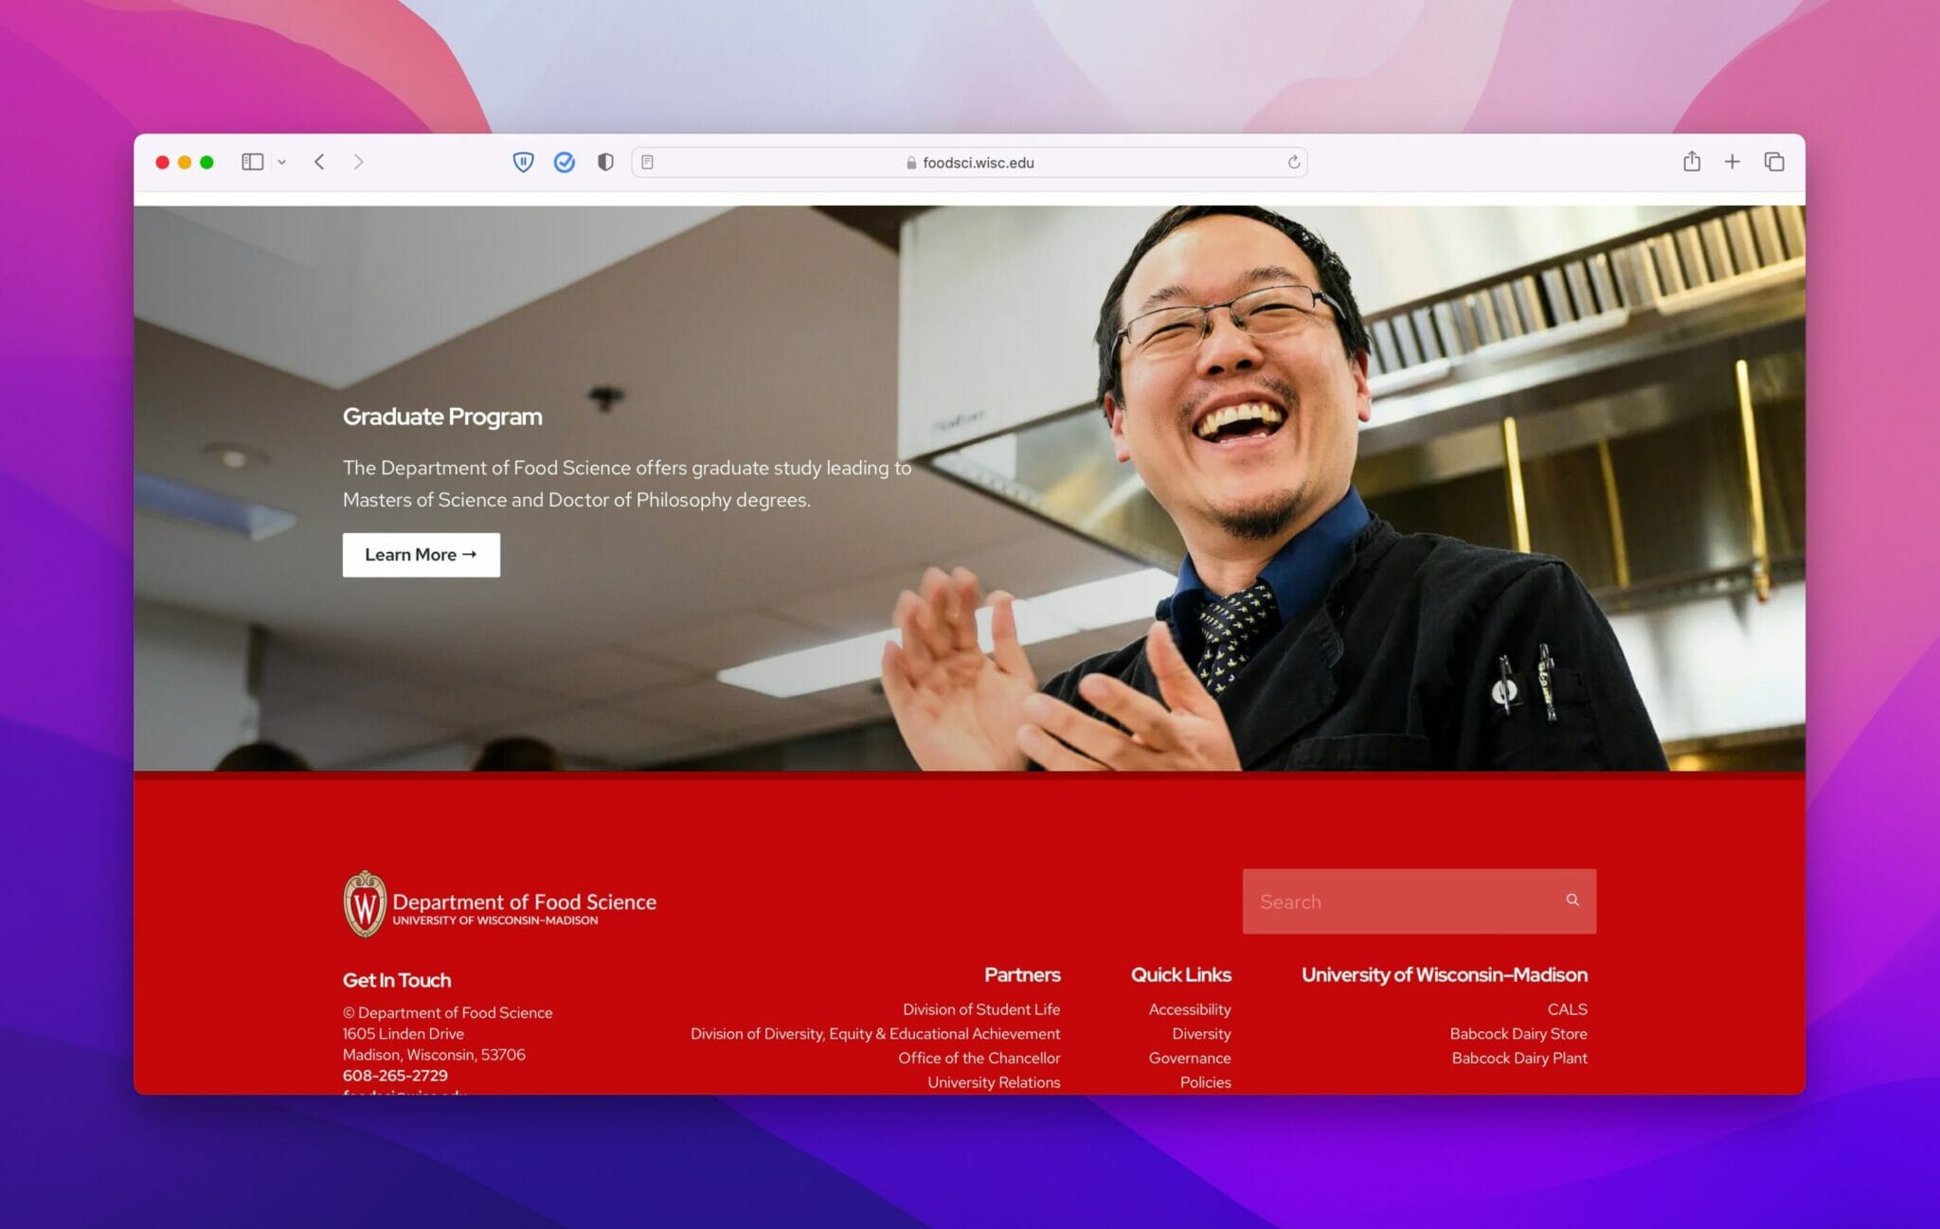
Task: Reload the page with the refresh icon
Action: (1293, 162)
